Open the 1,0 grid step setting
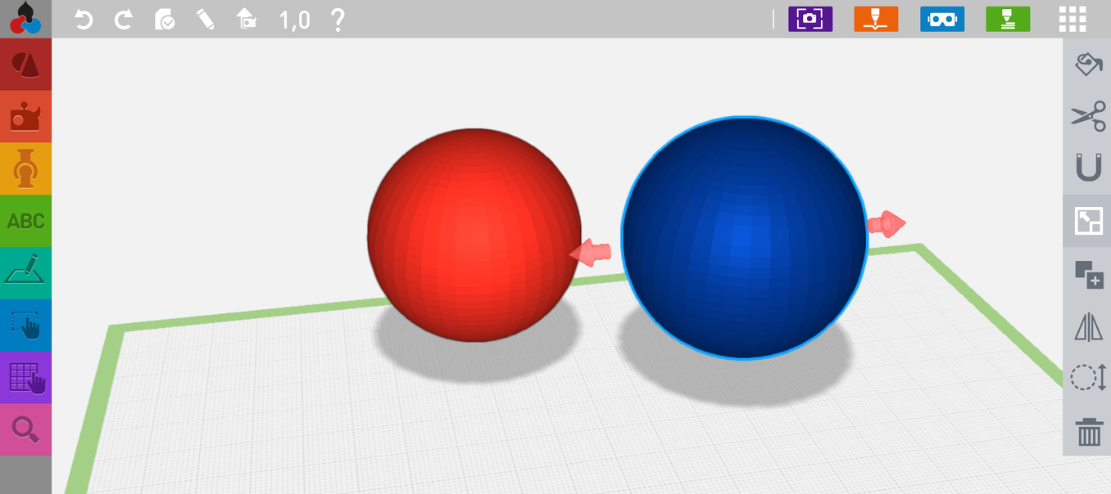Viewport: 1111px width, 494px height. (294, 20)
